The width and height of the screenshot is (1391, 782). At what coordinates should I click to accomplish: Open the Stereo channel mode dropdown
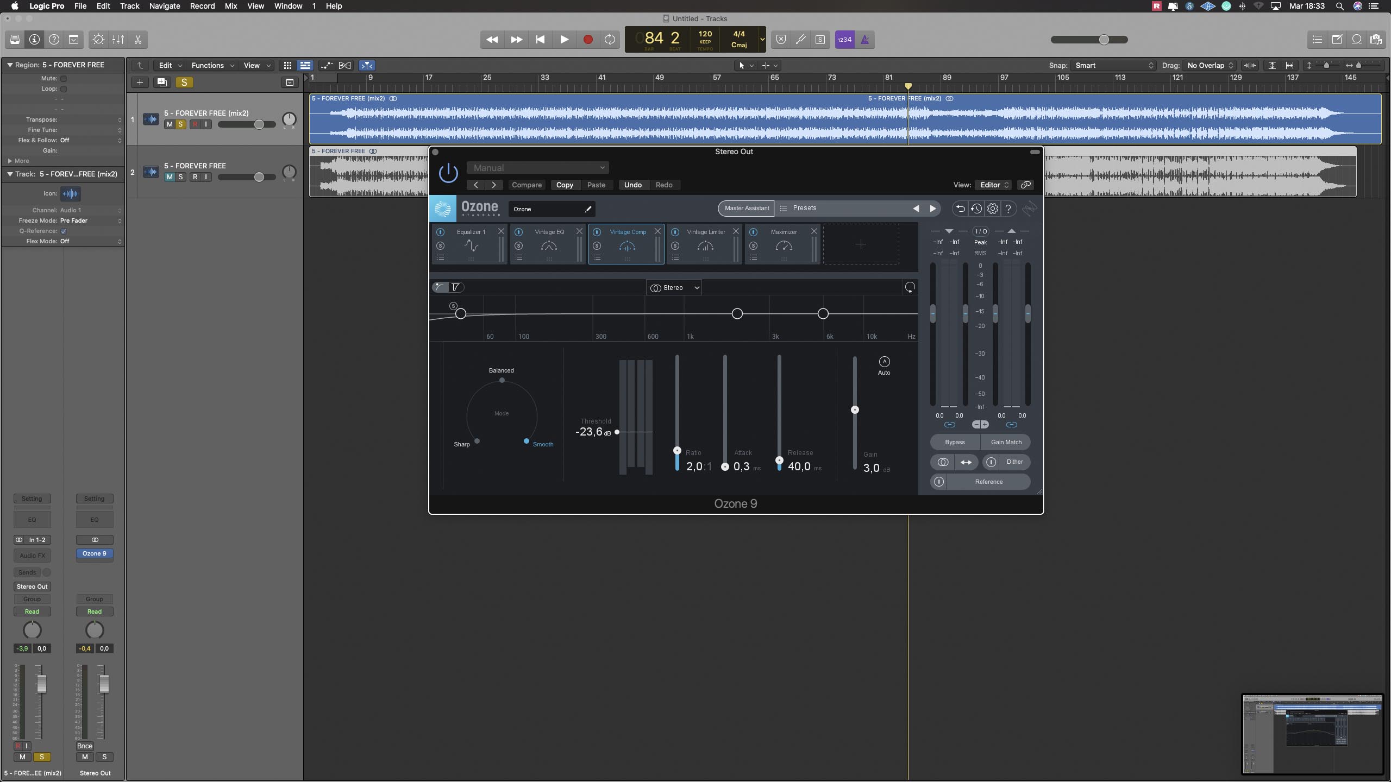(x=674, y=288)
